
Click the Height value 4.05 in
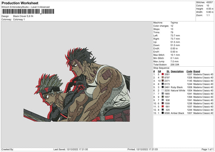pyautogui.click(x=210, y=9)
